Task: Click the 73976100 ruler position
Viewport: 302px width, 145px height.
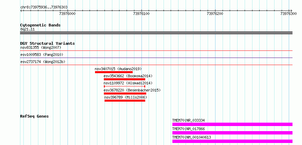Action: pyautogui.click(x=141, y=14)
